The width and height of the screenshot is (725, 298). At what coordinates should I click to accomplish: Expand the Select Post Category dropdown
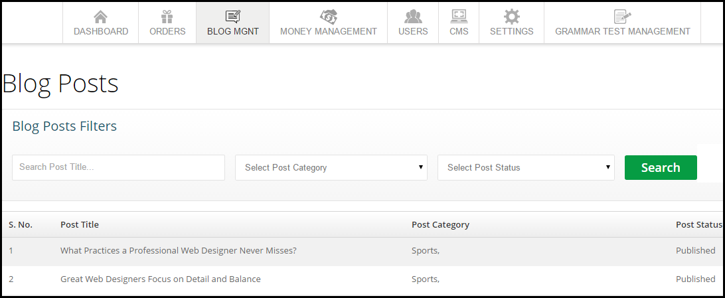click(331, 167)
